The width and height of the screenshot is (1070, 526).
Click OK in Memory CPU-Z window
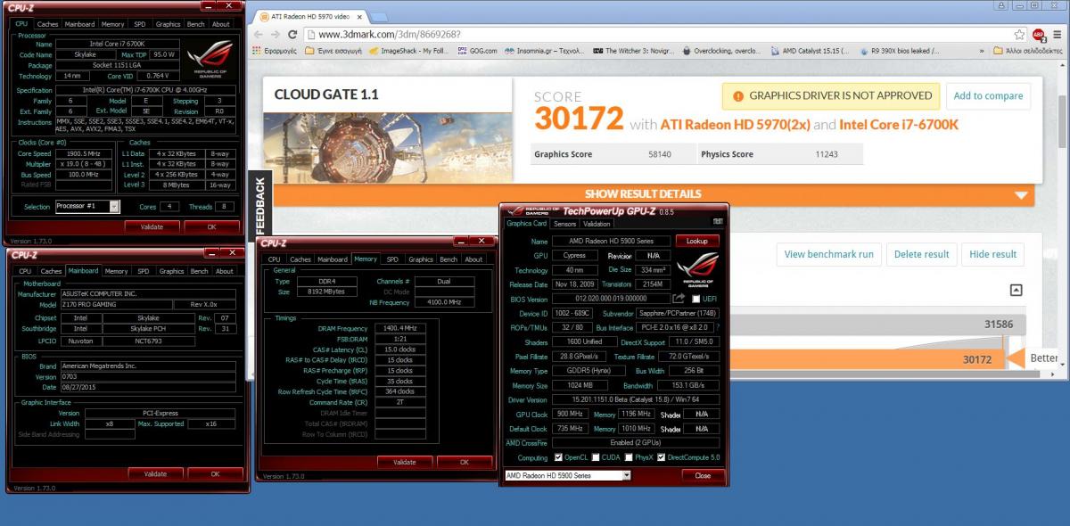(464, 462)
